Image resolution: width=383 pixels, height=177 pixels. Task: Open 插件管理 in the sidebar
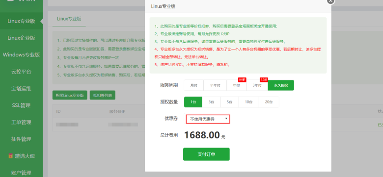point(21,139)
